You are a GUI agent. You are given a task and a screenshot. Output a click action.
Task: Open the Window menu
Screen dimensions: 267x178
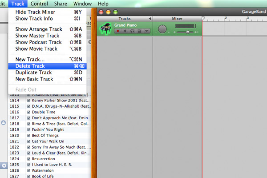coord(82,4)
